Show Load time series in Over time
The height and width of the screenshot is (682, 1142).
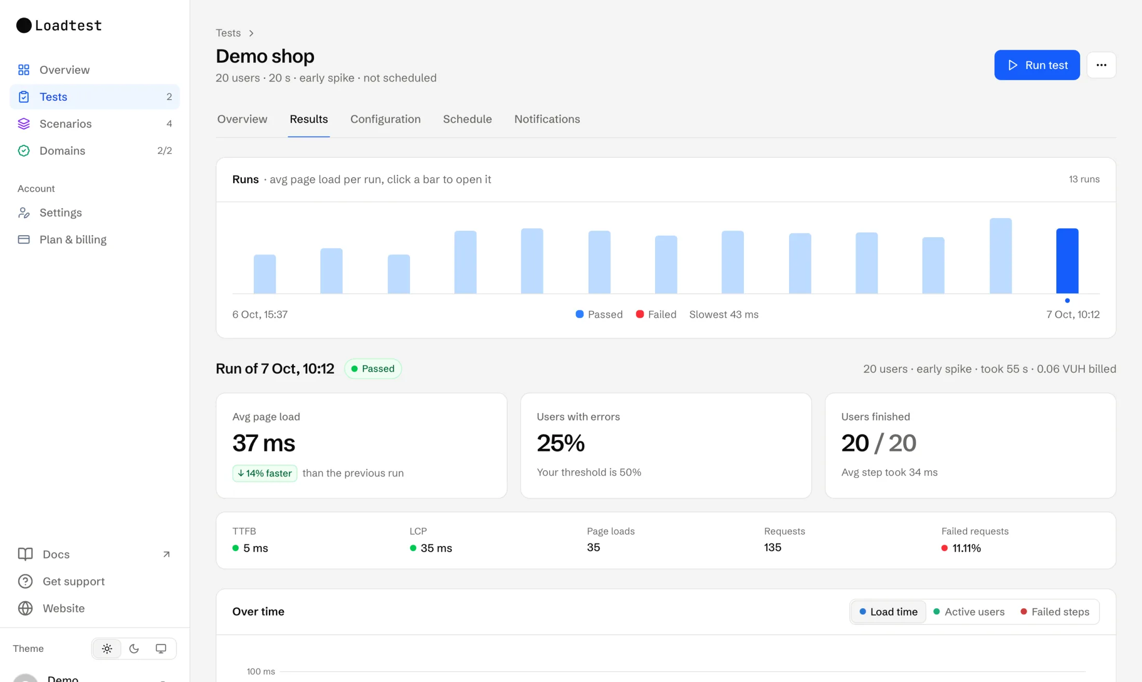click(888, 612)
